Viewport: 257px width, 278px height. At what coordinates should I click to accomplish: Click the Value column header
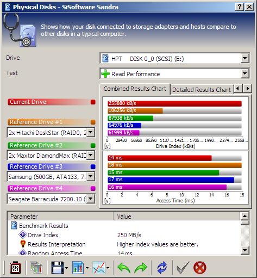pos(177,217)
